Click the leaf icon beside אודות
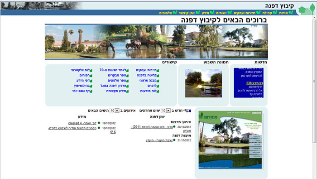This screenshot has height=179, width=317. [x=291, y=13]
